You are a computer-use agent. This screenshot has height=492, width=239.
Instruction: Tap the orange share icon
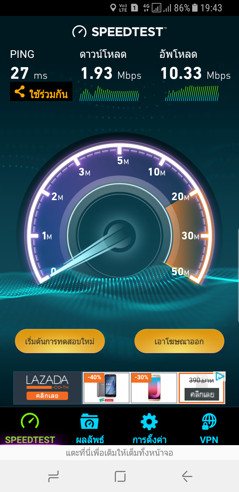tap(20, 92)
